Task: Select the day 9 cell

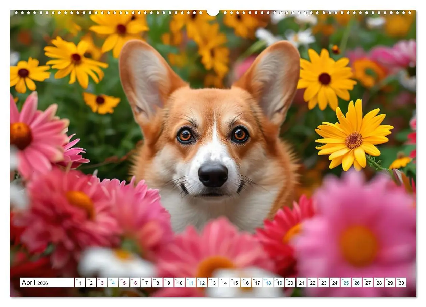Action: pyautogui.click(x=168, y=283)
